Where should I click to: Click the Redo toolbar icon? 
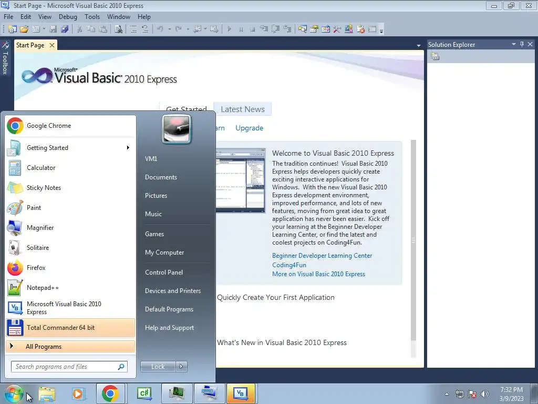pos(179,29)
